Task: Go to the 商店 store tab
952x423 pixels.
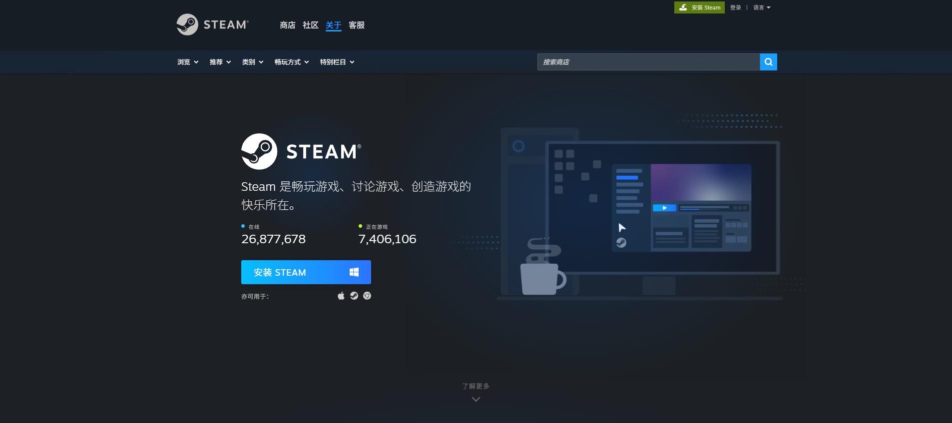Action: click(288, 25)
